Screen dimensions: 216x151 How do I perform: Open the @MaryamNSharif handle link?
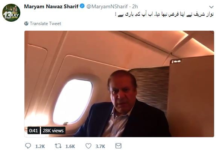tap(107, 6)
